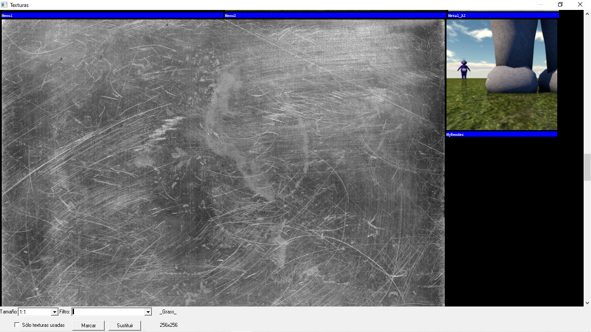Click the _Grass_ texture name text
The height and width of the screenshot is (332, 591).
[x=168, y=312]
